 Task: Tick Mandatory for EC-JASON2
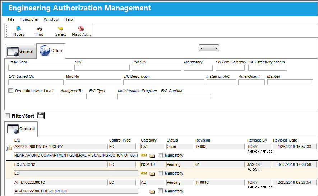click(x=160, y=173)
